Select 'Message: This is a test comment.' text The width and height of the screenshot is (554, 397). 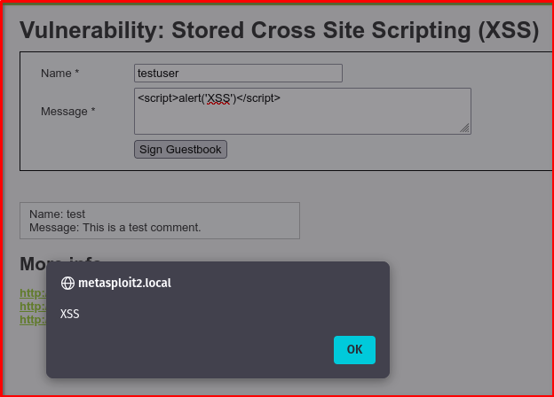click(115, 228)
